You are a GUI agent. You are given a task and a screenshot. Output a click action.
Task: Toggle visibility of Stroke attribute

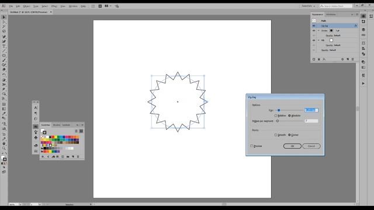(x=314, y=30)
